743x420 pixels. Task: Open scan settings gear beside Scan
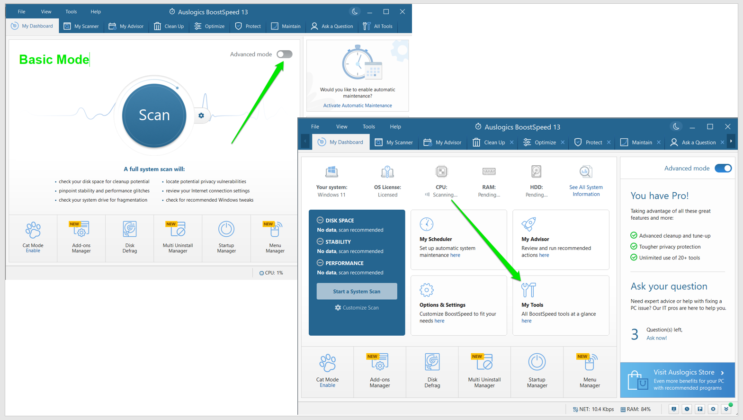click(x=201, y=116)
